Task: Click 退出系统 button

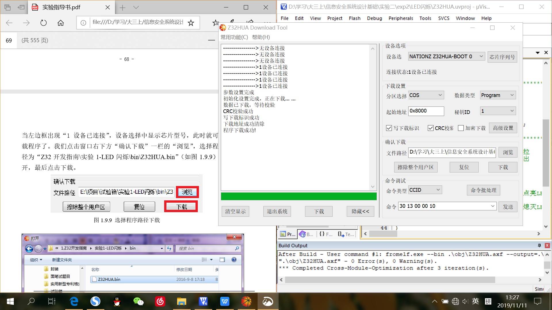Action: click(277, 212)
